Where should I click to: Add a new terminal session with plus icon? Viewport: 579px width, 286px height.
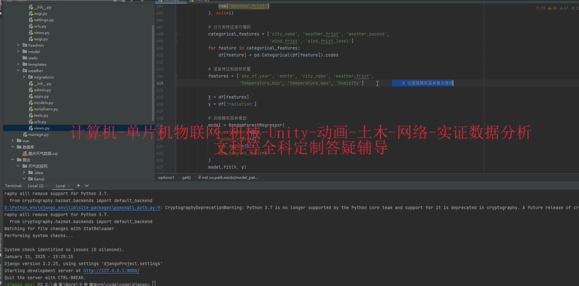[x=79, y=186]
